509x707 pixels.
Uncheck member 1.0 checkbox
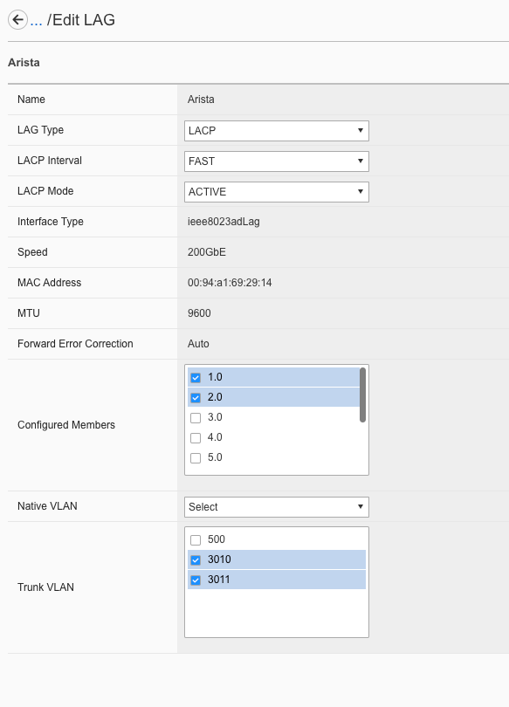(196, 377)
